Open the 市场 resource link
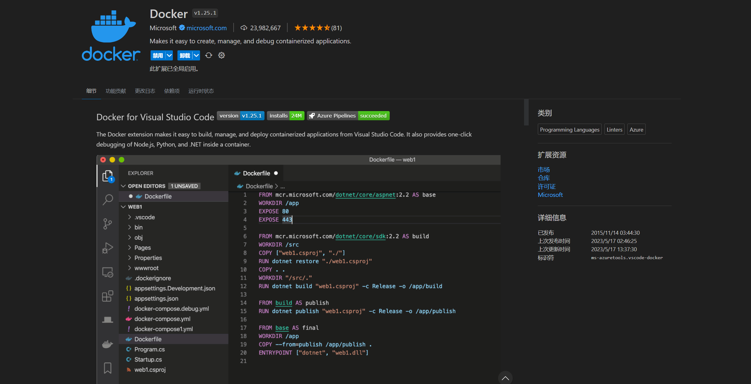 (544, 169)
